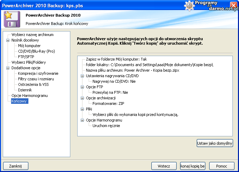Viewport: 239px width, 172px height.
Task: Collapse Ustawienia nagrywania CD/DVD summary node
Action: (82, 76)
